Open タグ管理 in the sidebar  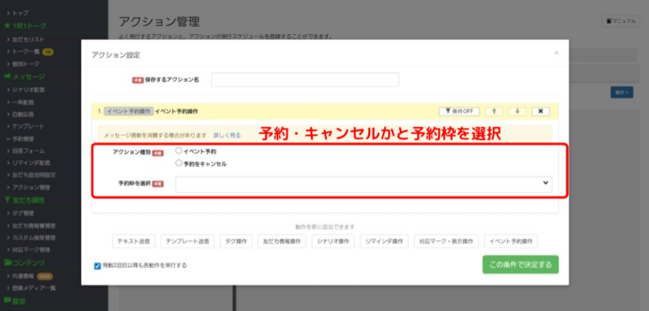(x=24, y=213)
